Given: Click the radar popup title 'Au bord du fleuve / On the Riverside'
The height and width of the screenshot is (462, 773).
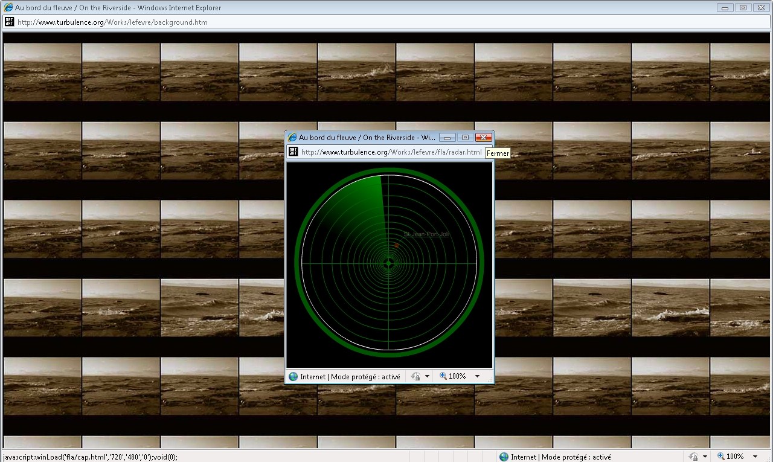Looking at the screenshot, I should pos(357,138).
